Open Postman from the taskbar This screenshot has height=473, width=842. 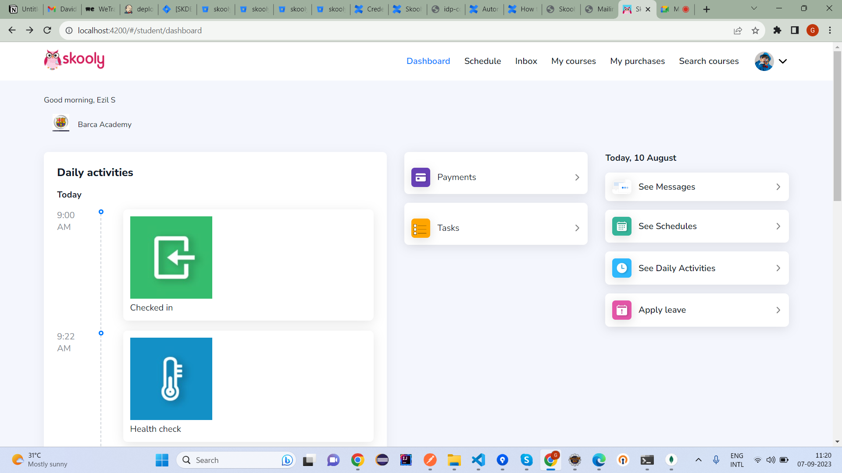(430, 460)
